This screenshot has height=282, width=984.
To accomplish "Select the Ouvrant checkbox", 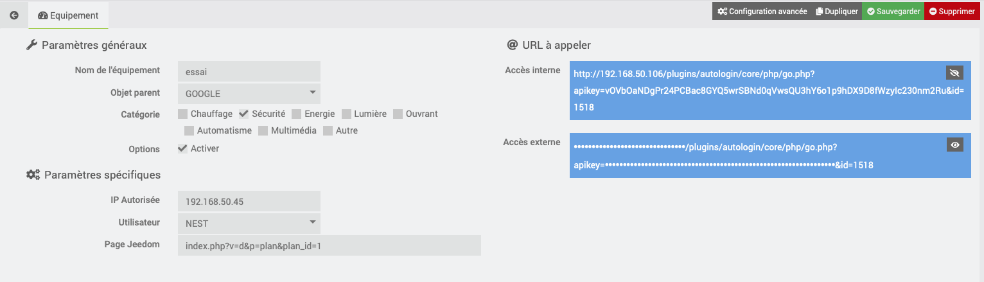I will 398,114.
